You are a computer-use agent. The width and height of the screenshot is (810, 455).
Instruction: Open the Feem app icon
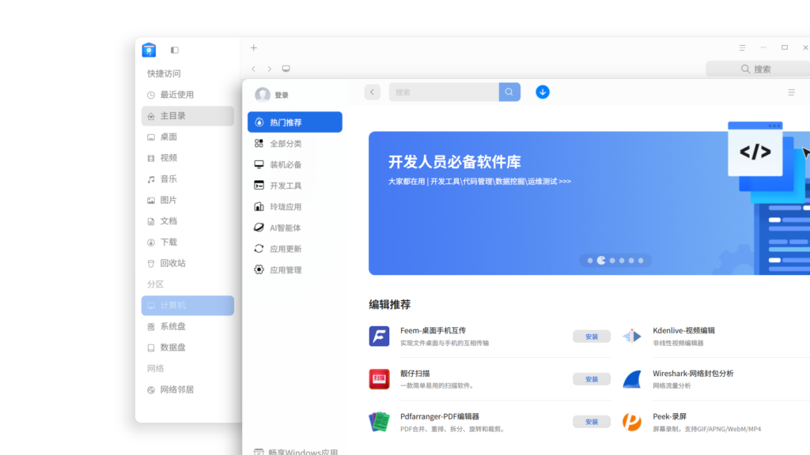(x=379, y=337)
